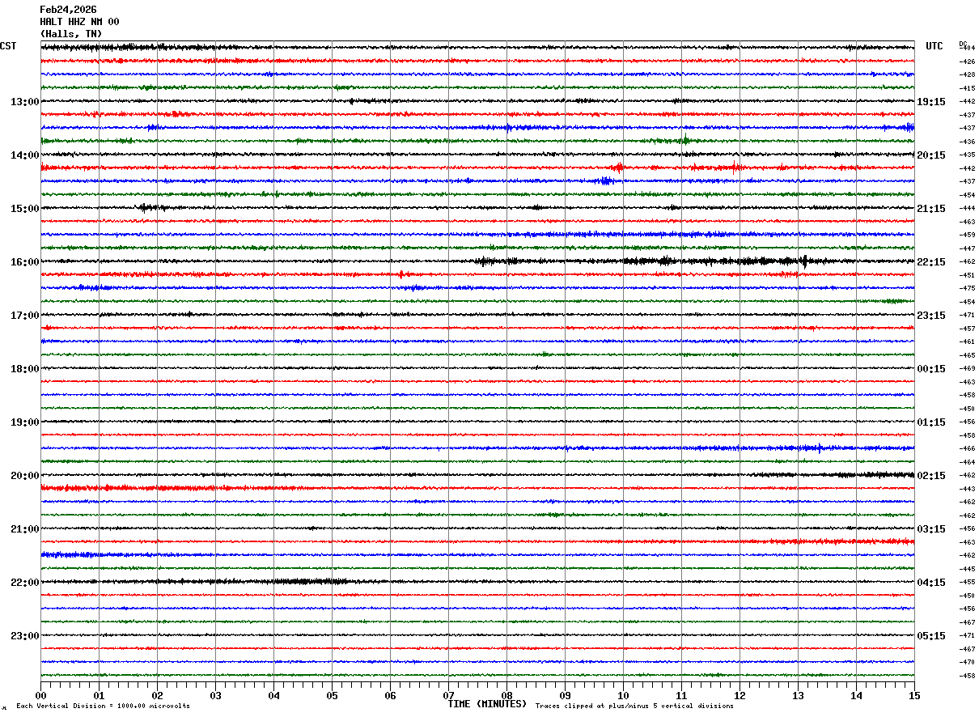Click the DC offset value -455

pyautogui.click(x=967, y=582)
